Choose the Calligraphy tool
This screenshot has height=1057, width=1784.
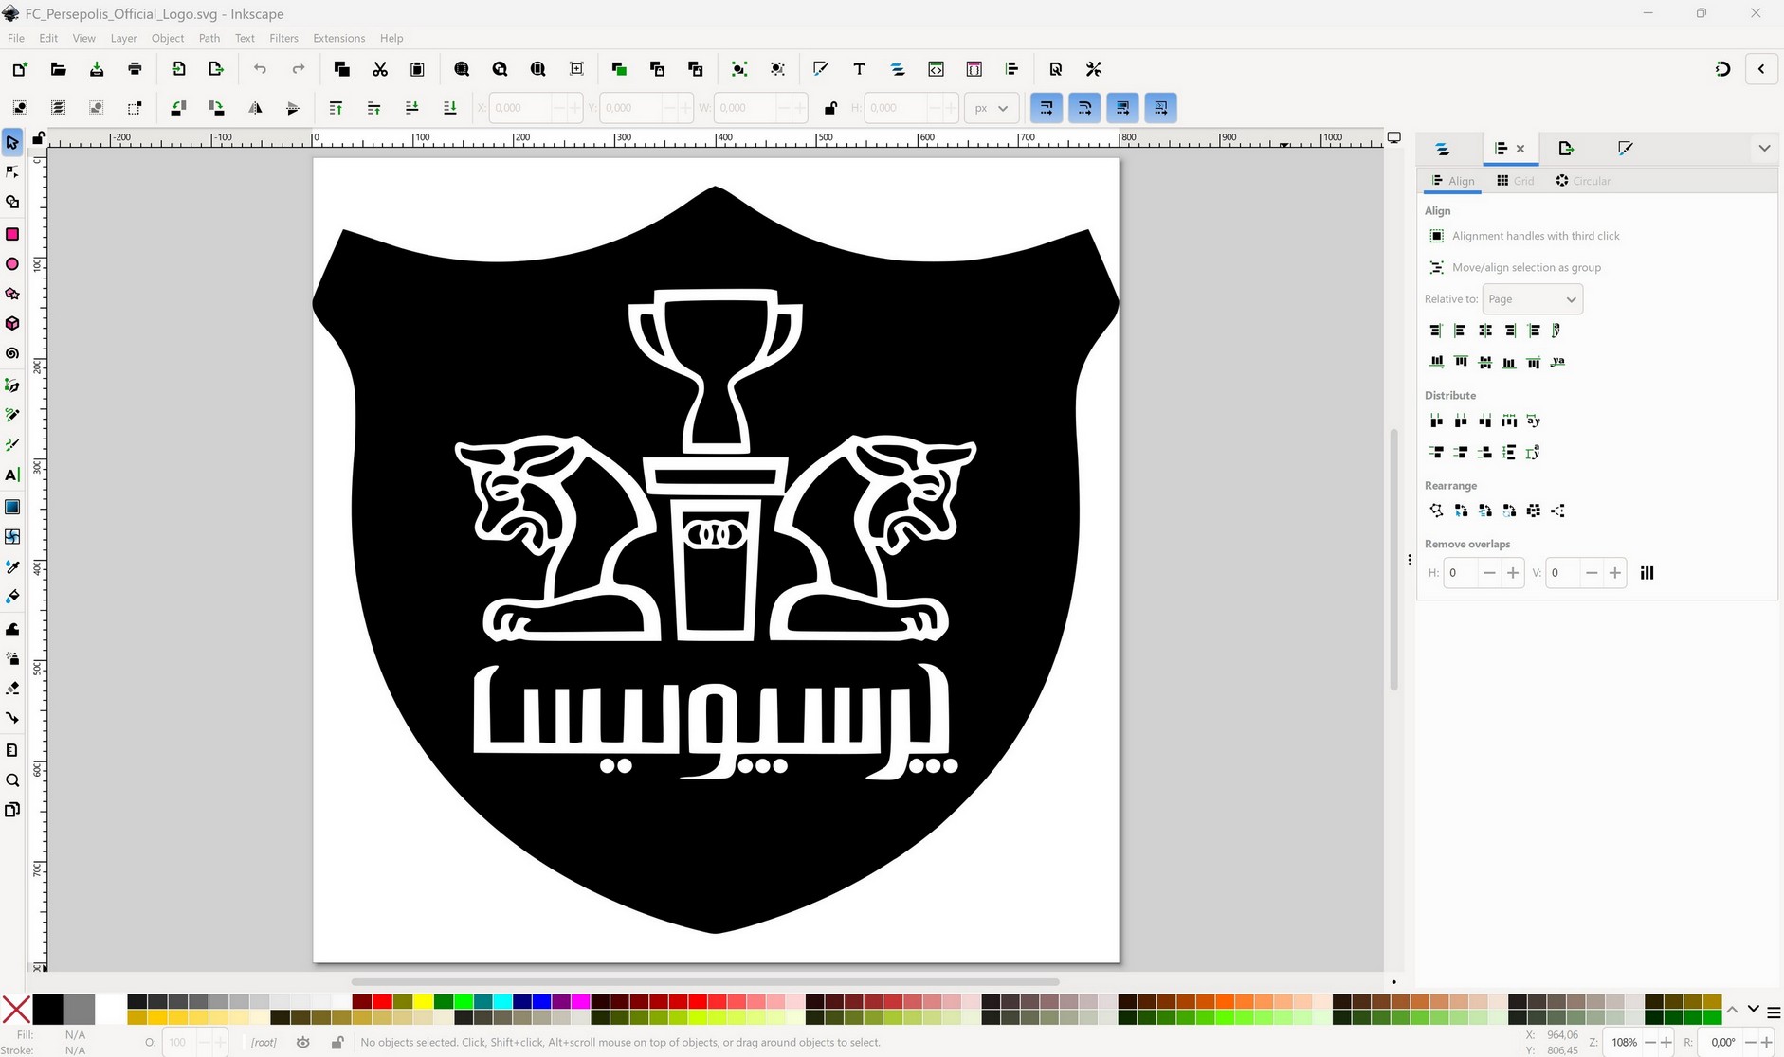point(12,444)
